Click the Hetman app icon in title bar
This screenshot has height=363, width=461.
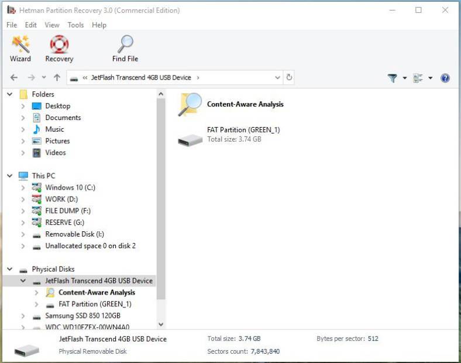pyautogui.click(x=12, y=11)
